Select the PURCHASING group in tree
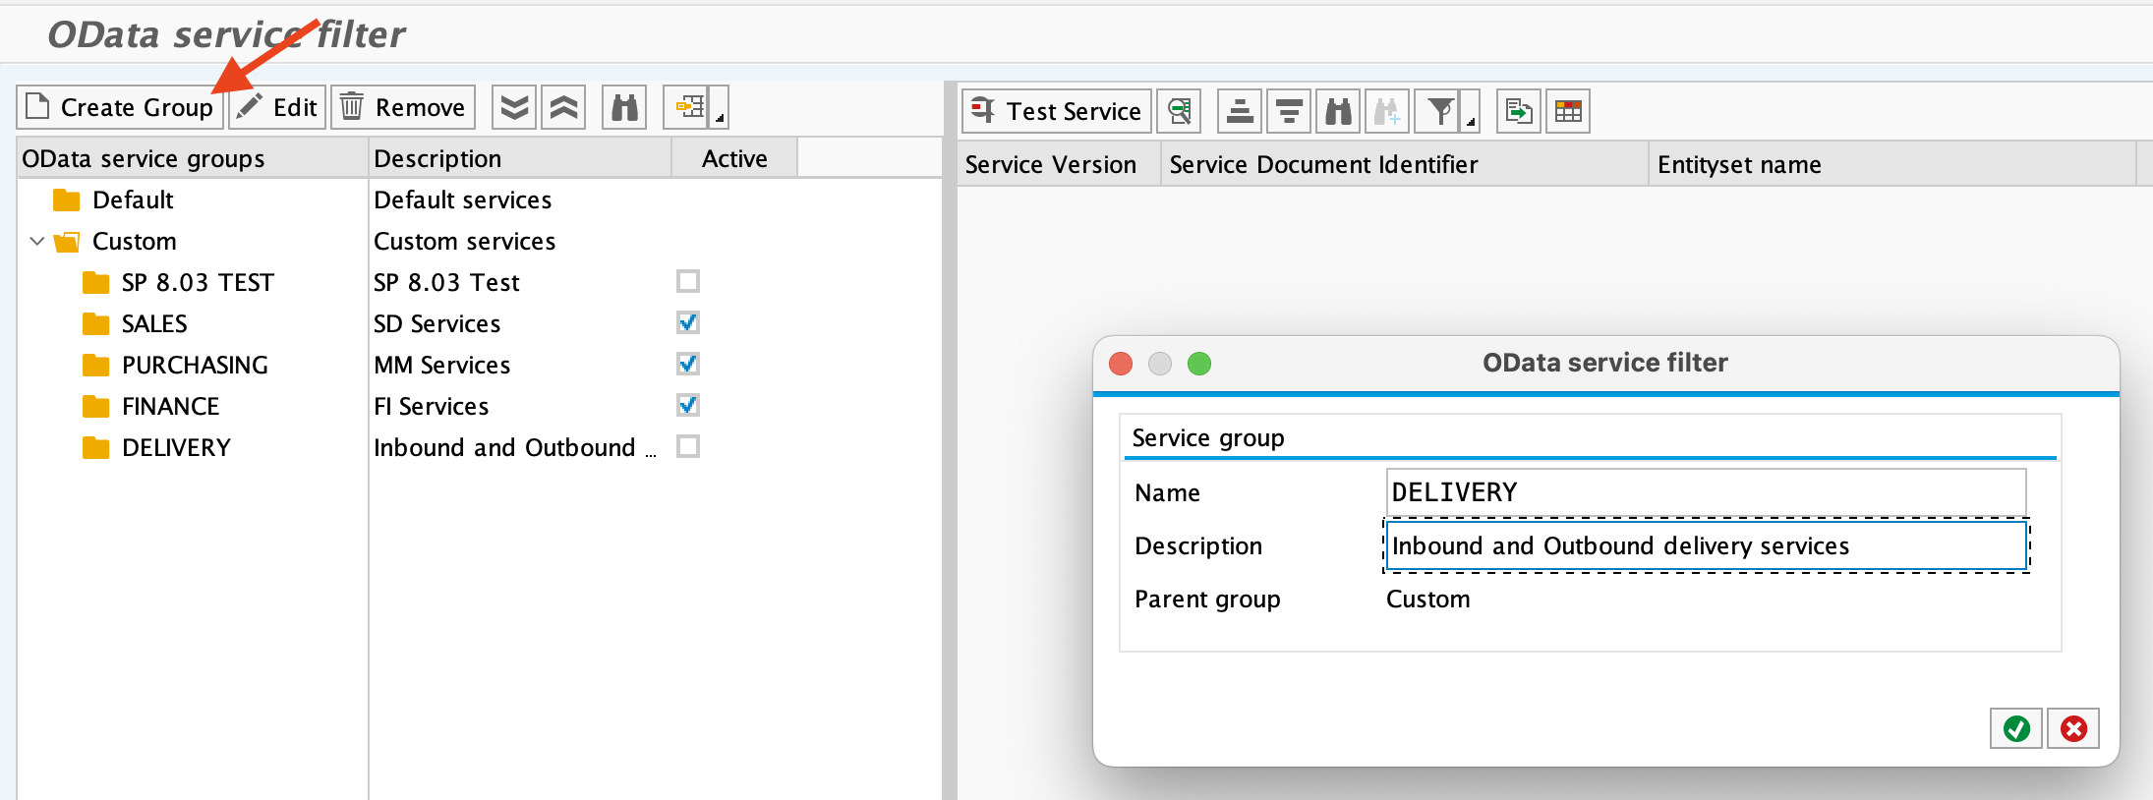This screenshot has width=2153, height=800. click(x=195, y=365)
